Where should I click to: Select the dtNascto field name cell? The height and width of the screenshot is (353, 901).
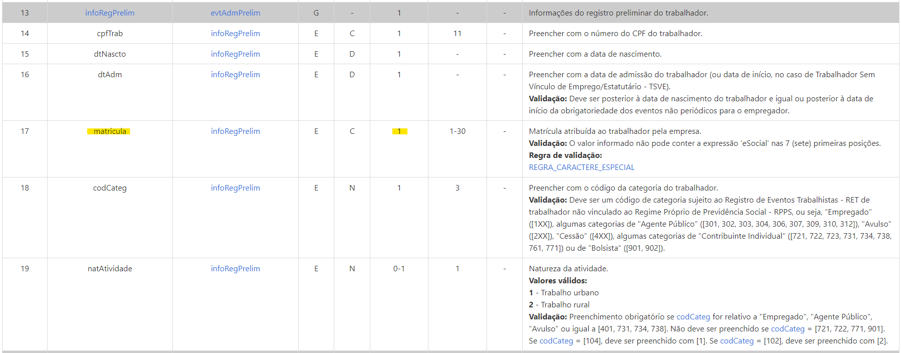[x=110, y=54]
